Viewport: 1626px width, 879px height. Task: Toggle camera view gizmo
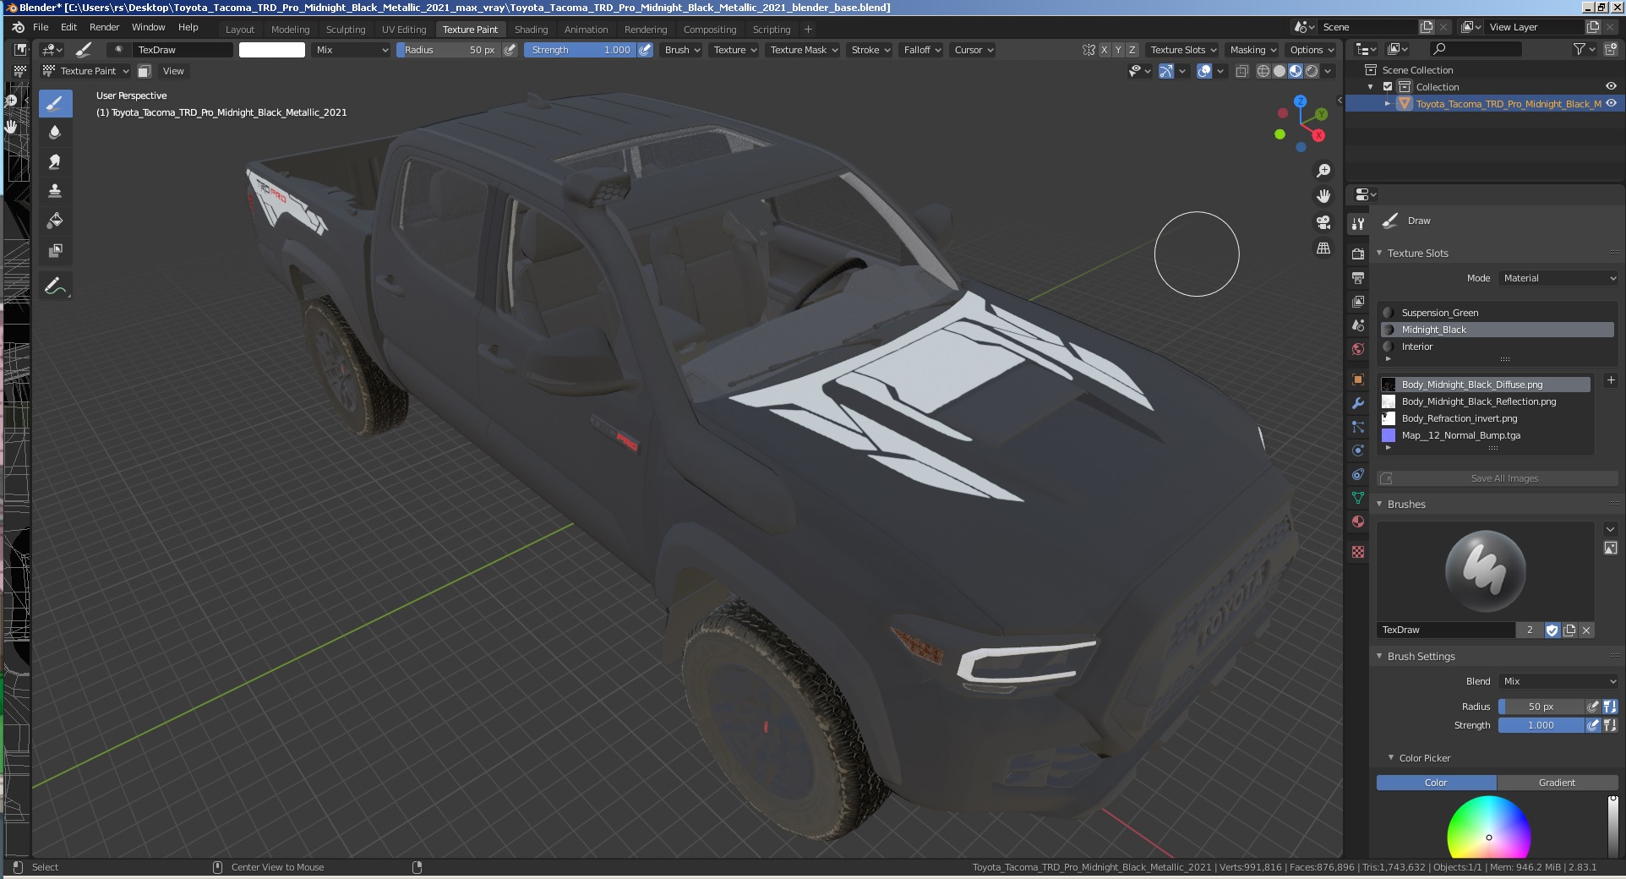point(1323,222)
